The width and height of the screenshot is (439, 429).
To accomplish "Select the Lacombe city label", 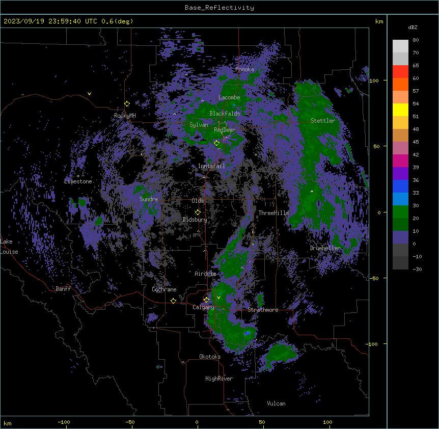I will click(x=229, y=97).
